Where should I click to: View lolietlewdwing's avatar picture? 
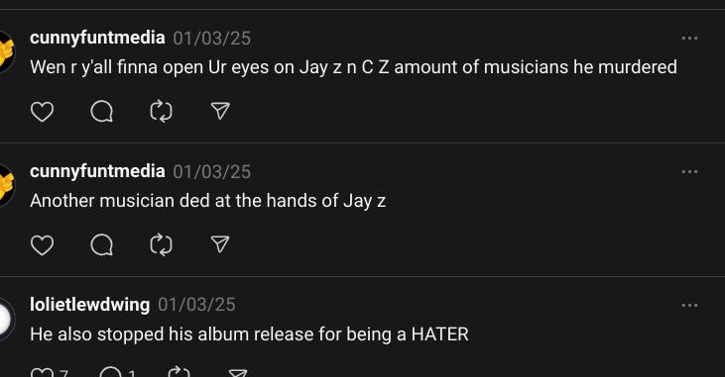pyautogui.click(x=7, y=319)
